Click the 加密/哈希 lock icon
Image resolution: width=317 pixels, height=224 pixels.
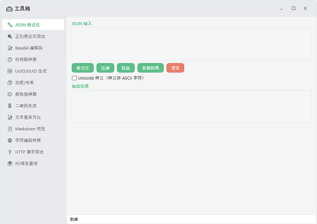[x=10, y=83]
